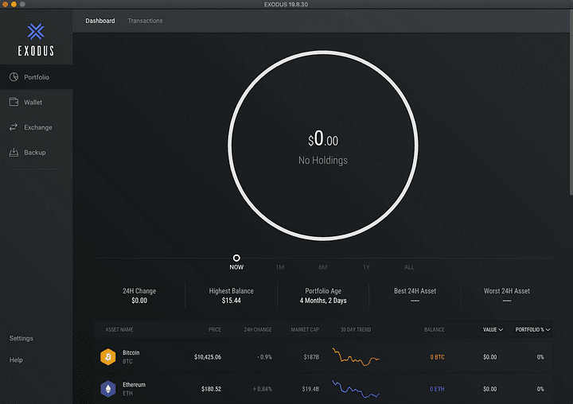Click Bitcoin market cap $187B
This screenshot has height=404, width=573.
coord(311,357)
